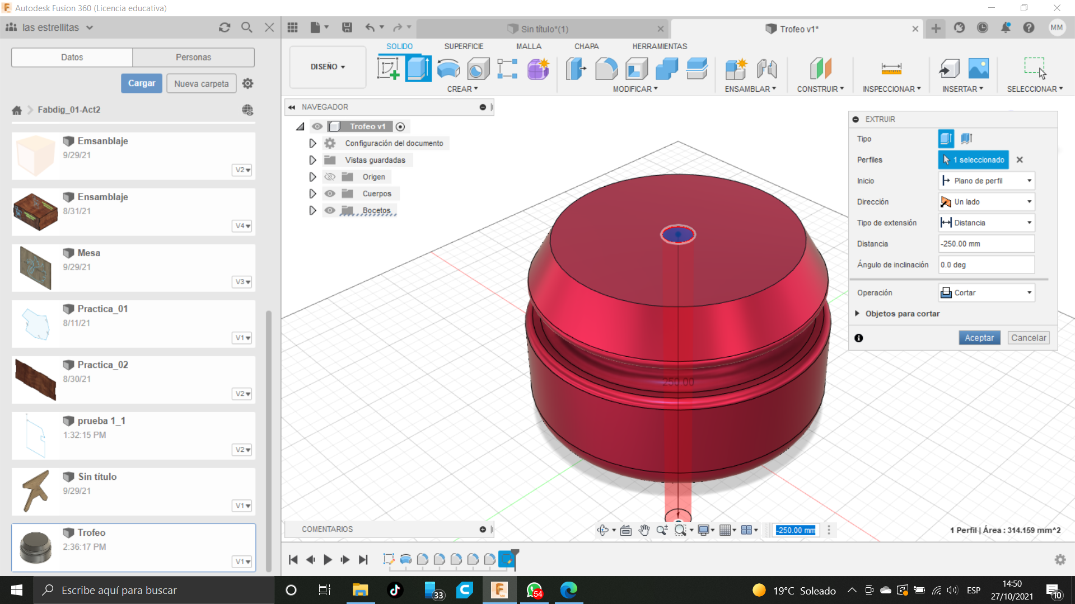This screenshot has height=604, width=1075.
Task: Toggle visibility of Bocetos folder
Action: 330,210
